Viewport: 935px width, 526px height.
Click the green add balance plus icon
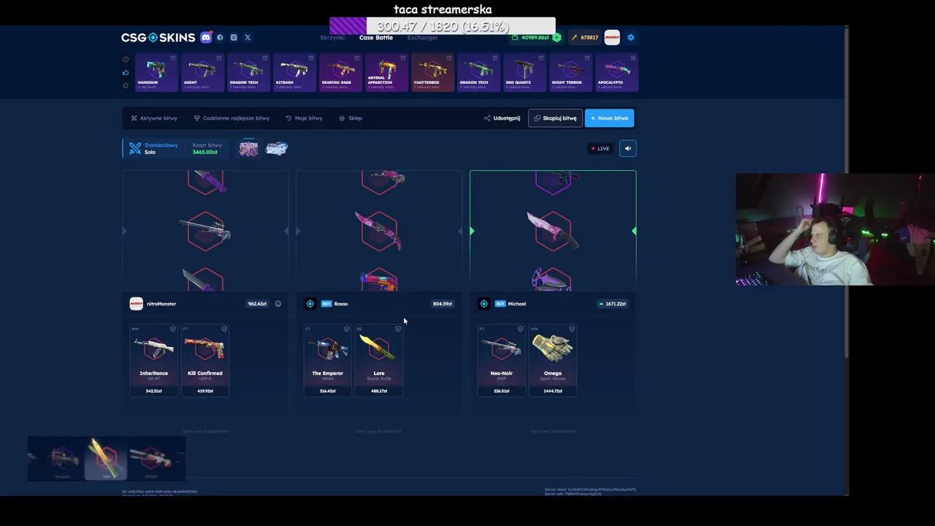557,37
